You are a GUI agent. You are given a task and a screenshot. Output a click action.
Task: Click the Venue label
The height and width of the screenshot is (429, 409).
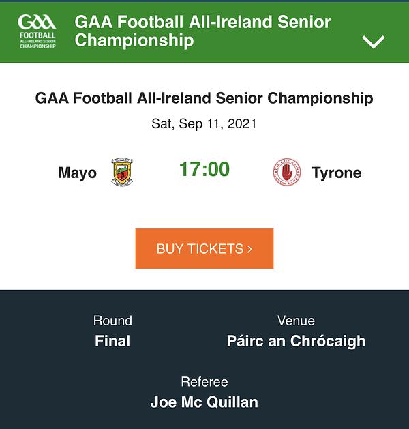click(x=296, y=321)
